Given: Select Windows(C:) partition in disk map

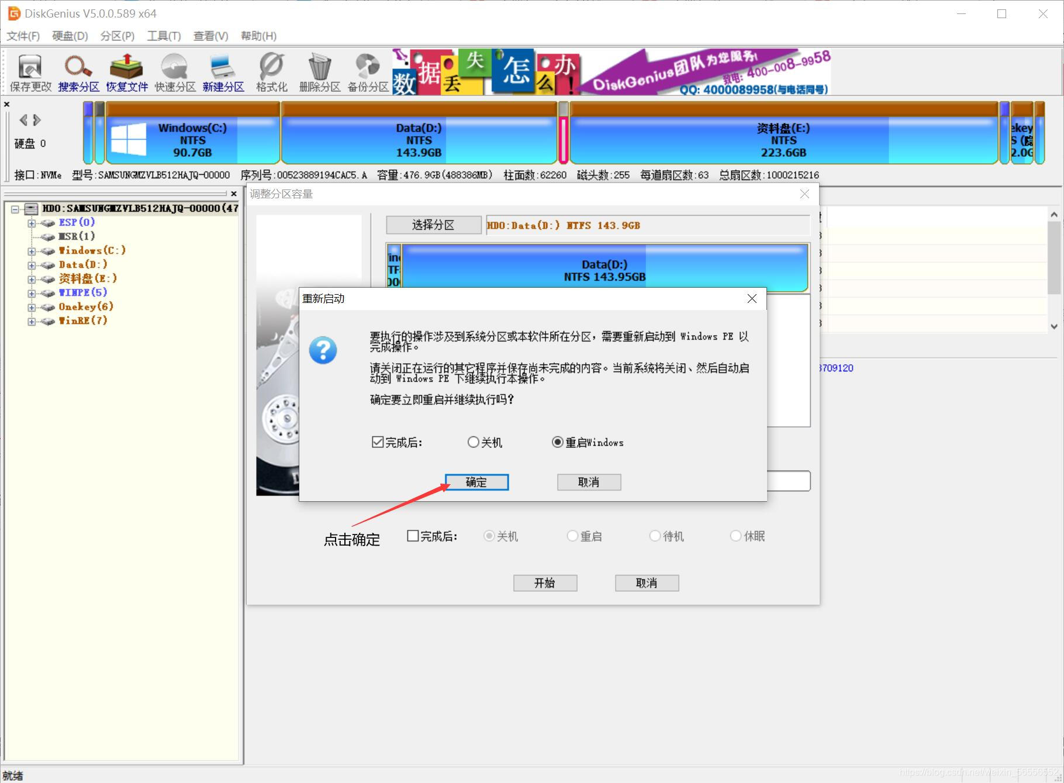Looking at the screenshot, I should coord(193,133).
